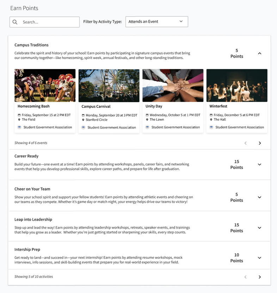The image size is (277, 293).
Task: Expand the Cheer on Your Team section
Action: tap(260, 197)
